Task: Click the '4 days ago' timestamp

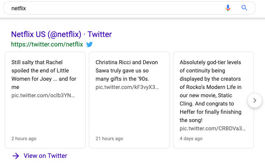Action: (191, 139)
